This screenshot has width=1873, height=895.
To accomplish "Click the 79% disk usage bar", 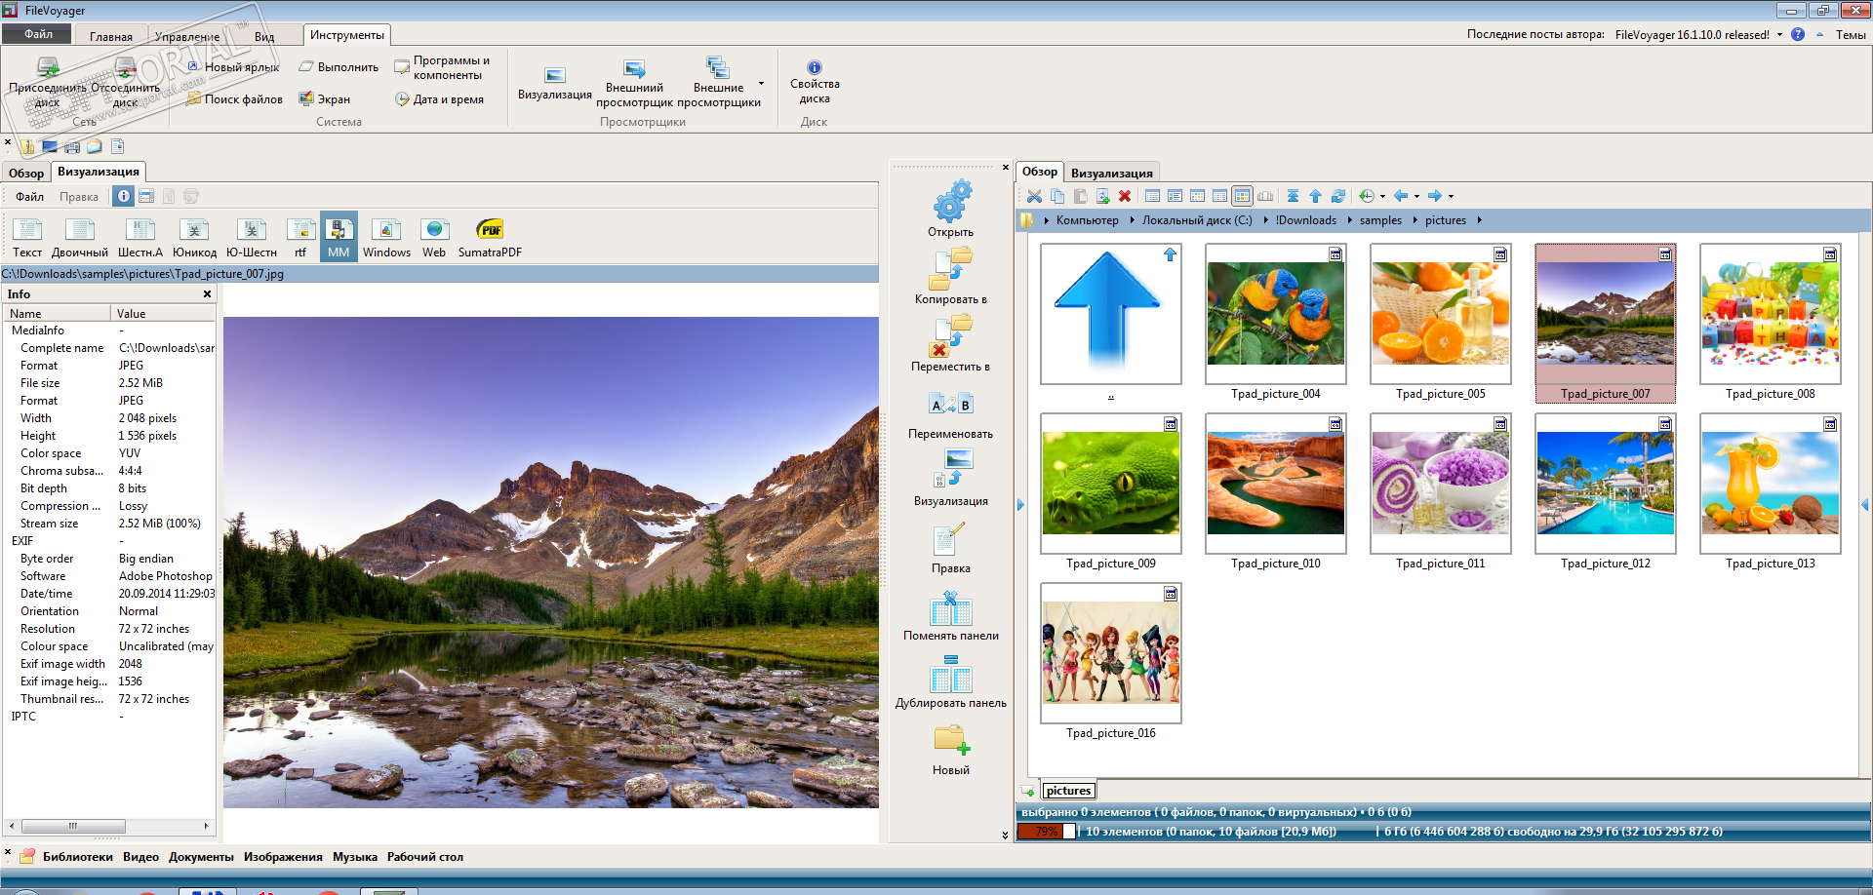I will 1046,832.
